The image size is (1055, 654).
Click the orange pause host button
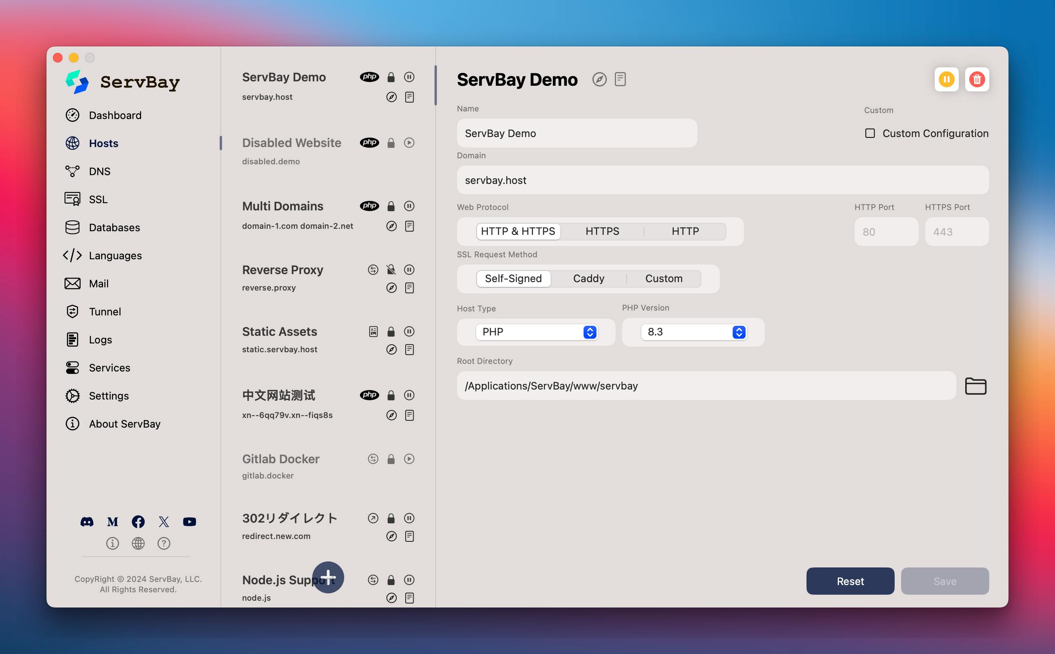[x=946, y=80]
